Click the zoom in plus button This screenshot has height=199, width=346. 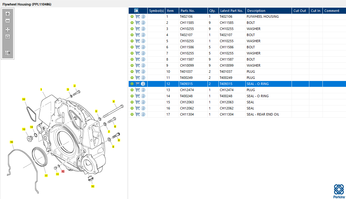[x=8, y=14]
